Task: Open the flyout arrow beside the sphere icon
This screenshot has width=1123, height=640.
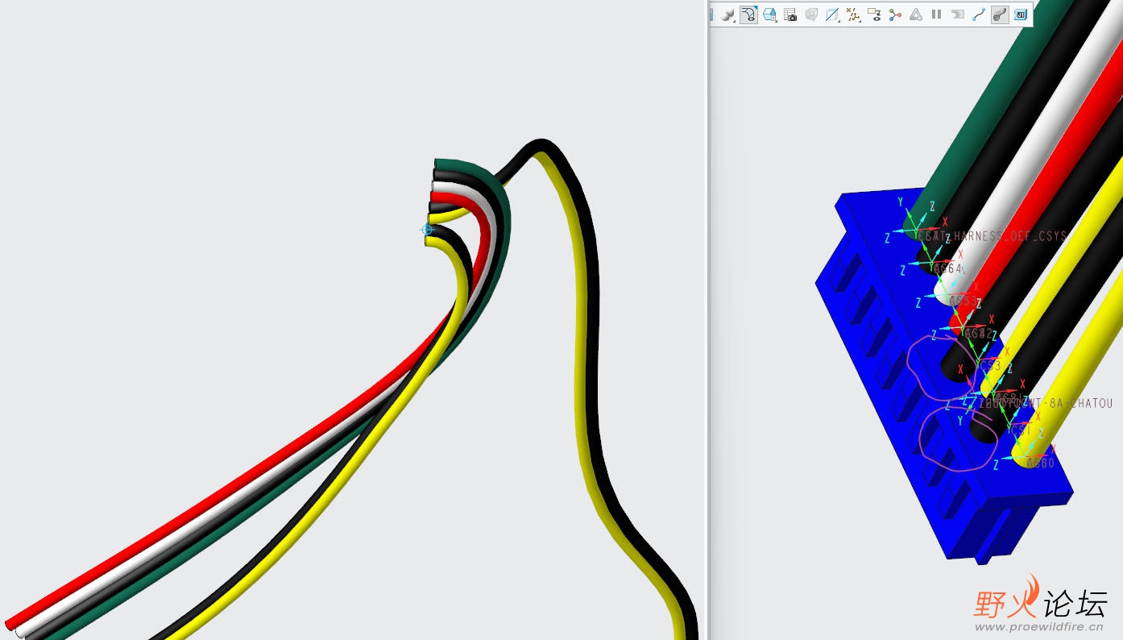Action: (732, 21)
